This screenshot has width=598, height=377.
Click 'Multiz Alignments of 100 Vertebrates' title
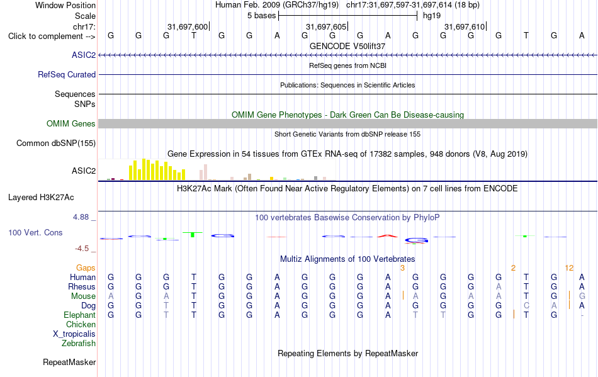tap(347, 259)
